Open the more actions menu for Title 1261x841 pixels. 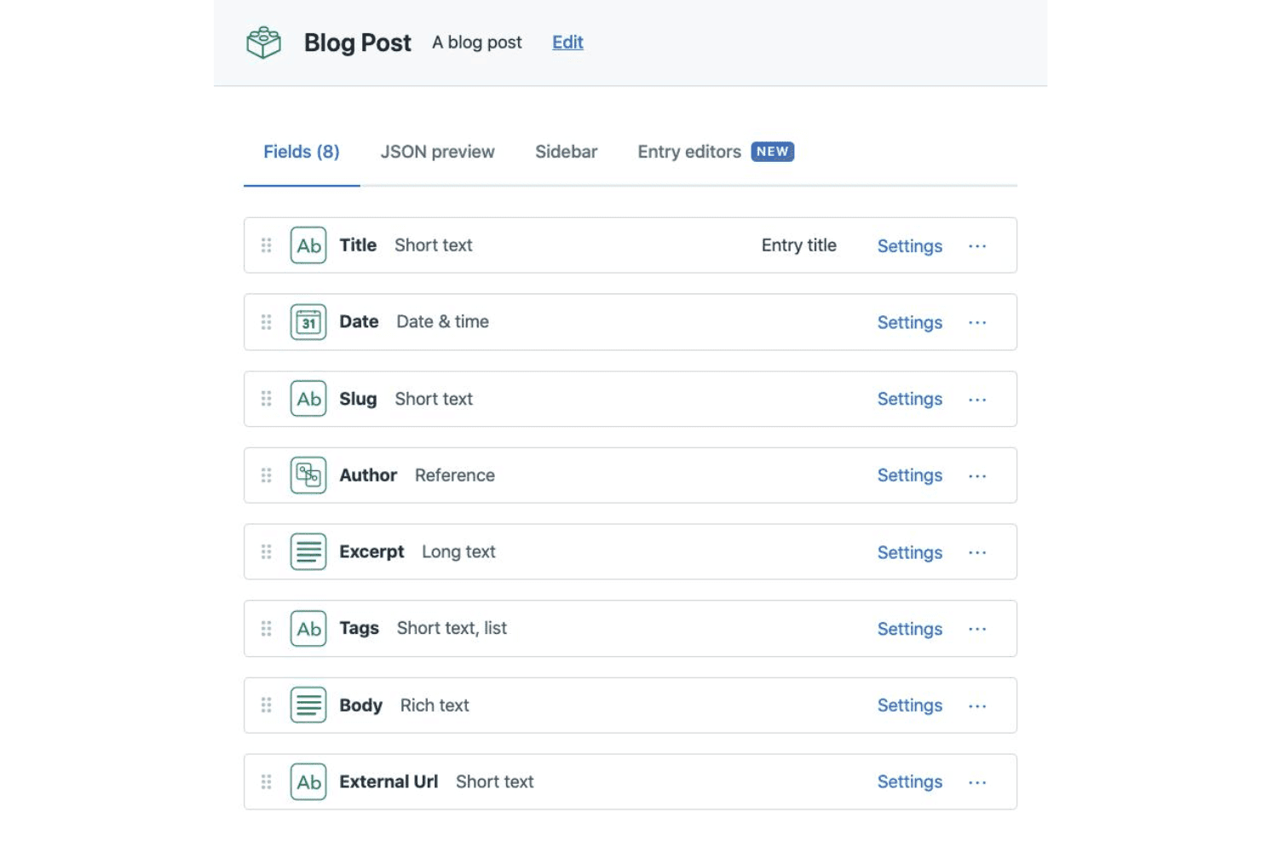pyautogui.click(x=977, y=246)
